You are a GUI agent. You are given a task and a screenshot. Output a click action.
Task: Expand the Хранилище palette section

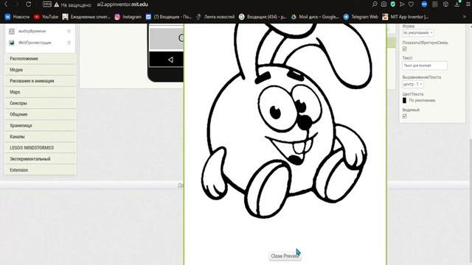coord(41,125)
